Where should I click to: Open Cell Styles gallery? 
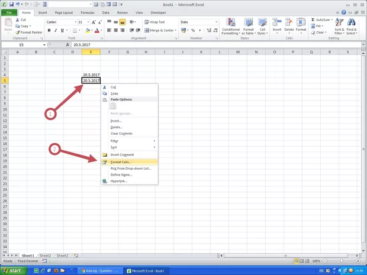262,26
